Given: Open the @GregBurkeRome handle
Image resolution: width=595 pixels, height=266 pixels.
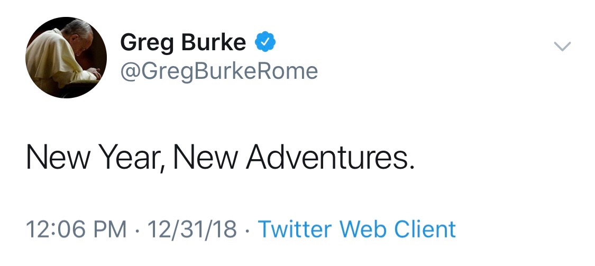Looking at the screenshot, I should 219,71.
